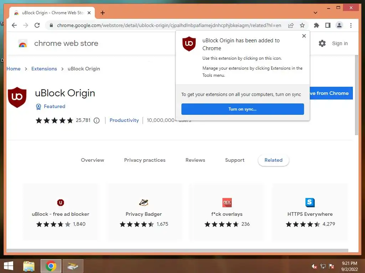
Task: Click the vertical page scrollbar
Action: point(356,95)
